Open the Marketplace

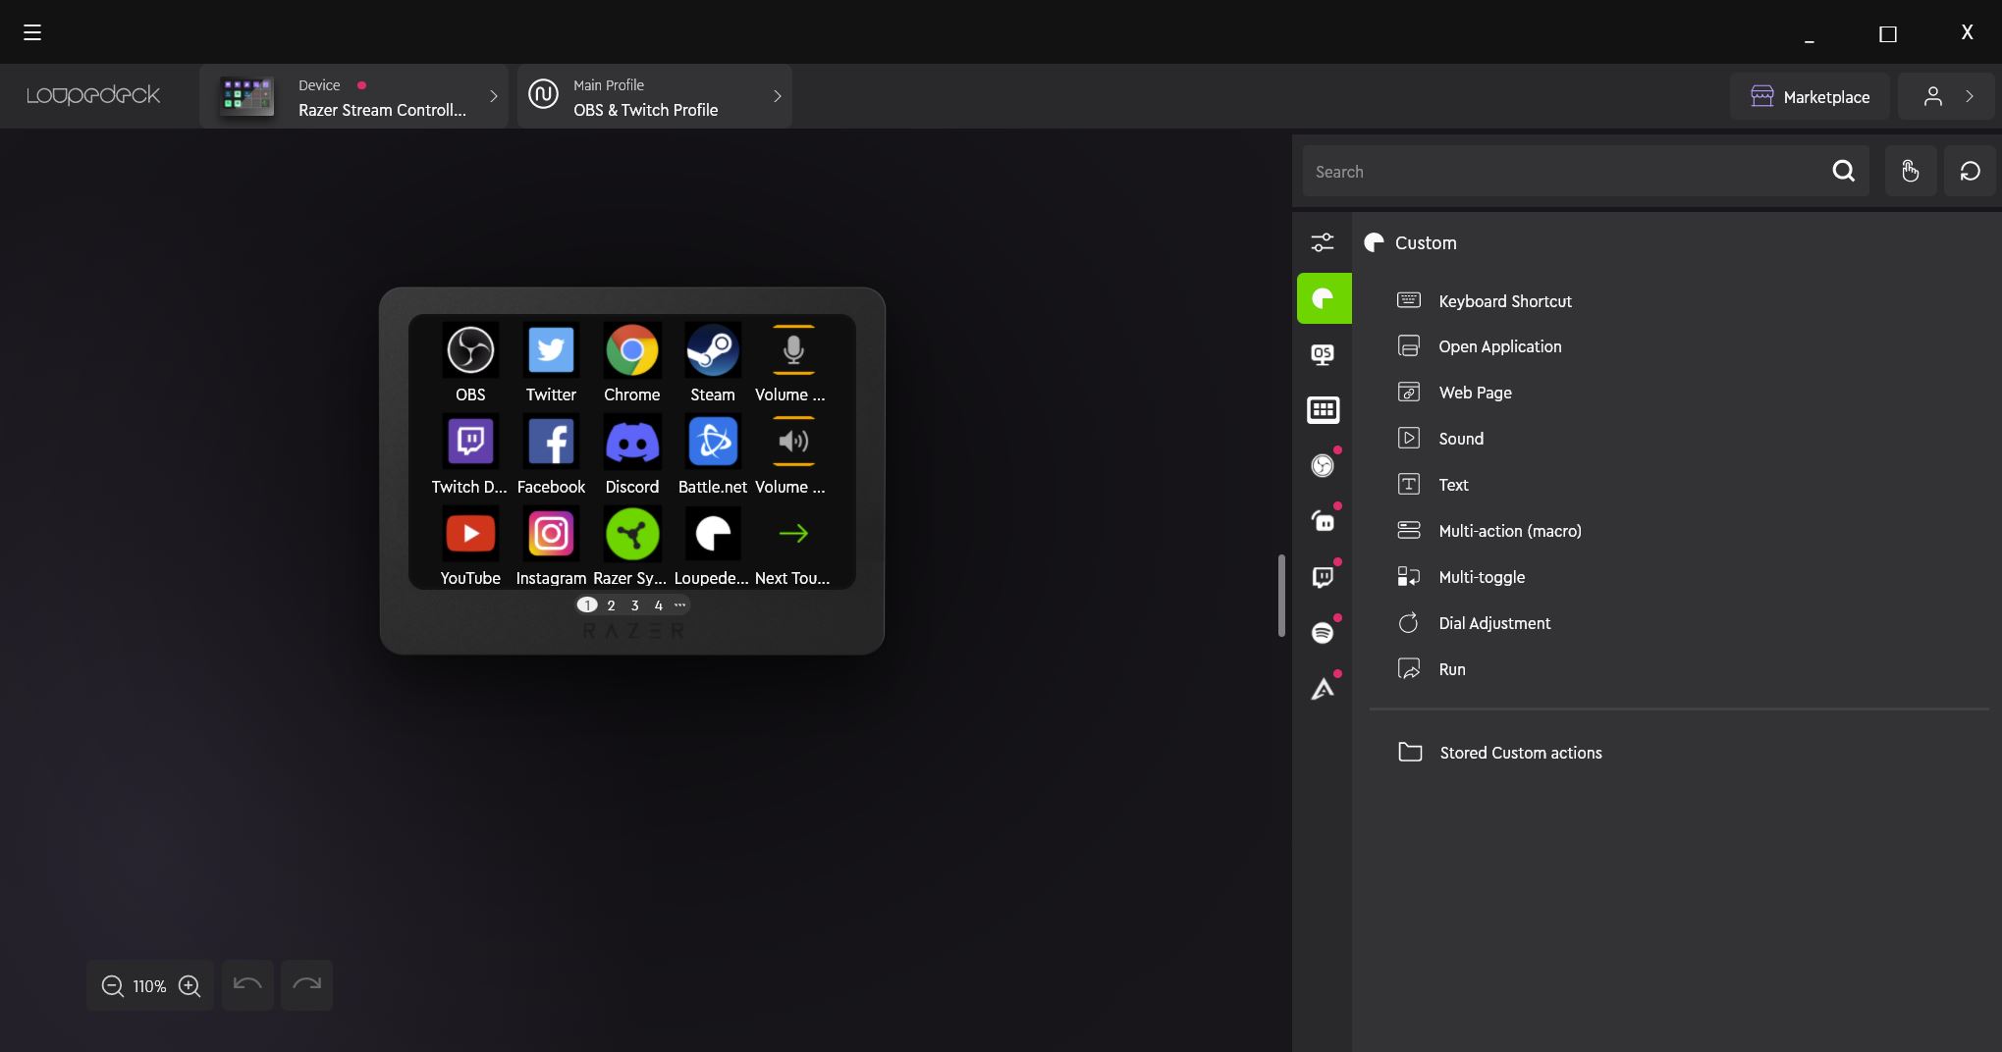1810,96
